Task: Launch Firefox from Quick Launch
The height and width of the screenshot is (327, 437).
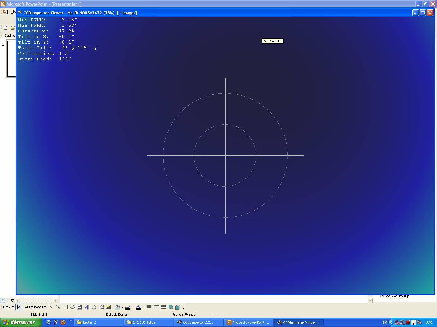Action: pos(63,322)
